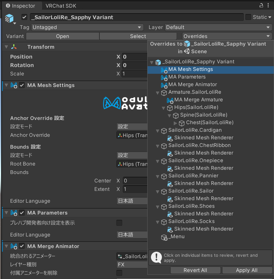Select the _Menu override entry

click(210, 237)
